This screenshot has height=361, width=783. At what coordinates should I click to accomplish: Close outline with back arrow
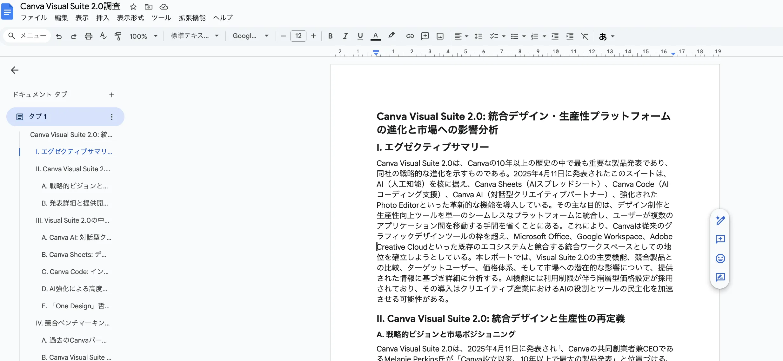coord(15,70)
